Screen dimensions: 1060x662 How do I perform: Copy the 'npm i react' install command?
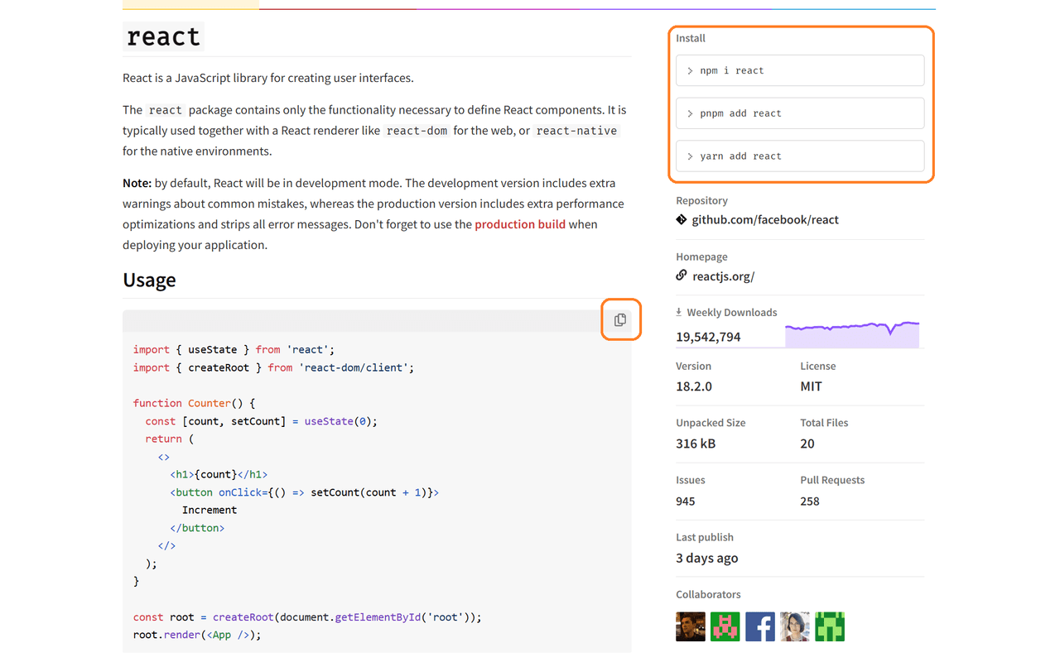(800, 70)
